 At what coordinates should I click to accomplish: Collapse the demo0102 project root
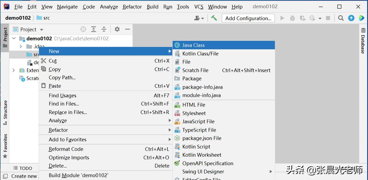coord(14,38)
